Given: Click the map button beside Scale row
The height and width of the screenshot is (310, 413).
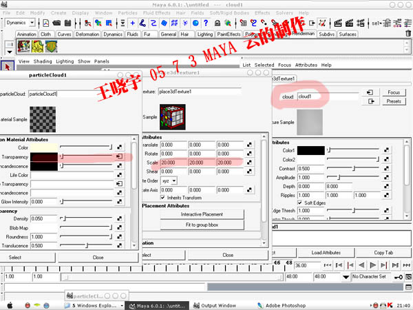Looking at the screenshot, I should pos(249,163).
